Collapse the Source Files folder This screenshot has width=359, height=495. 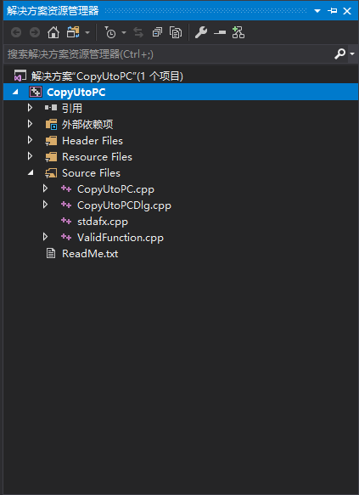[31, 172]
